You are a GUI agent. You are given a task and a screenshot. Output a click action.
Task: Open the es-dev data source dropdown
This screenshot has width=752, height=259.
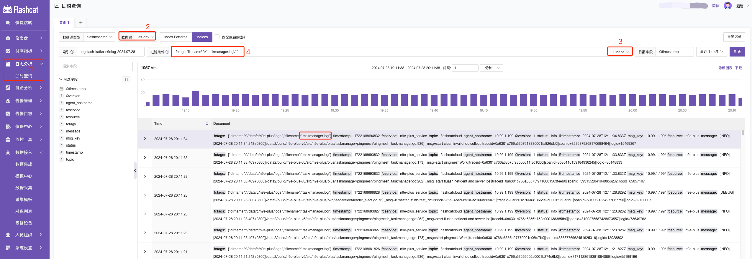click(146, 37)
